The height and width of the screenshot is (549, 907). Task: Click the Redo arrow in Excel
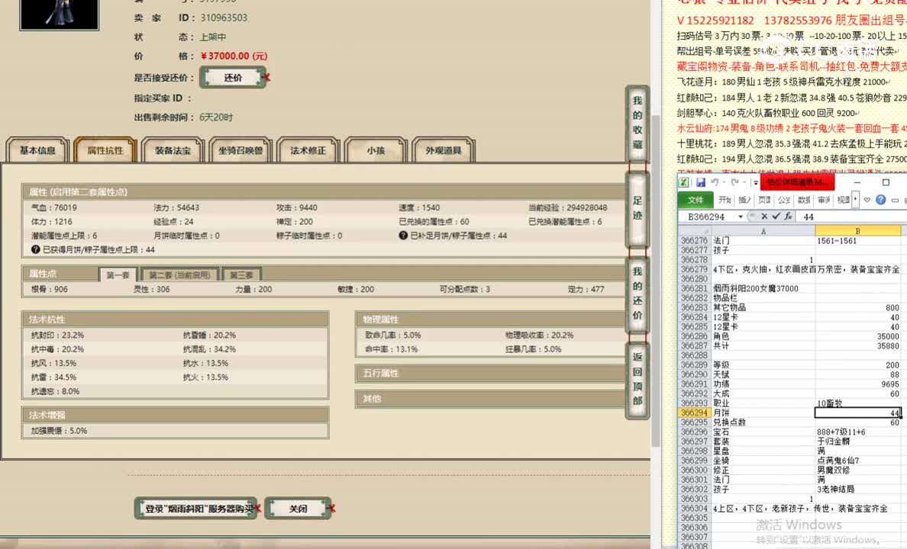point(734,183)
